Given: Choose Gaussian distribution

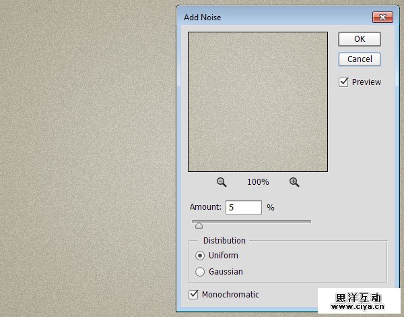Looking at the screenshot, I should click(x=199, y=272).
